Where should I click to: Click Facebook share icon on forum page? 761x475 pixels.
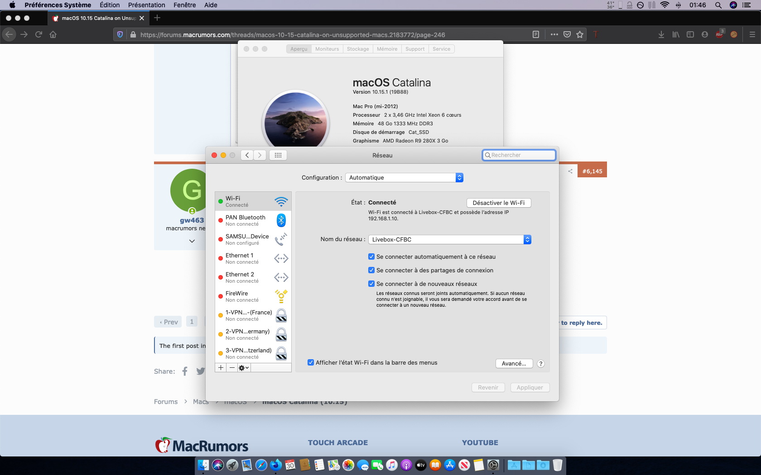[185, 371]
